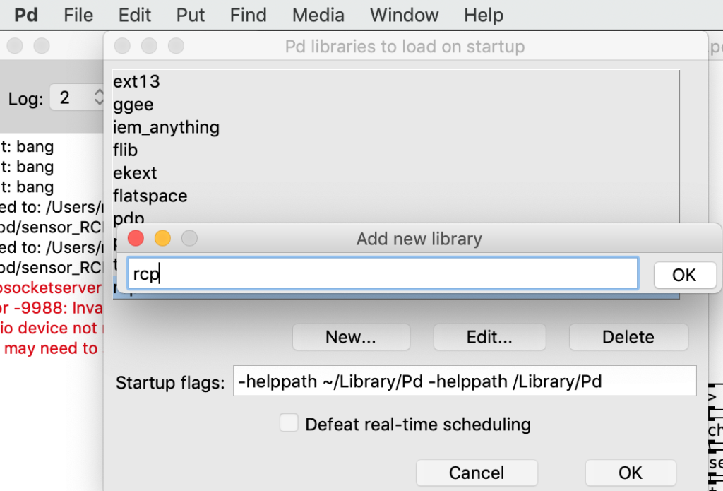Open the Help menu
The width and height of the screenshot is (723, 491).
pyautogui.click(x=483, y=16)
